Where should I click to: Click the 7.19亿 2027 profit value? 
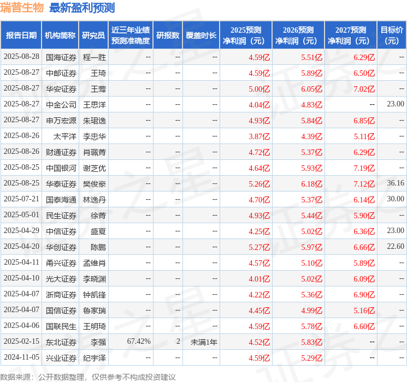(364, 168)
